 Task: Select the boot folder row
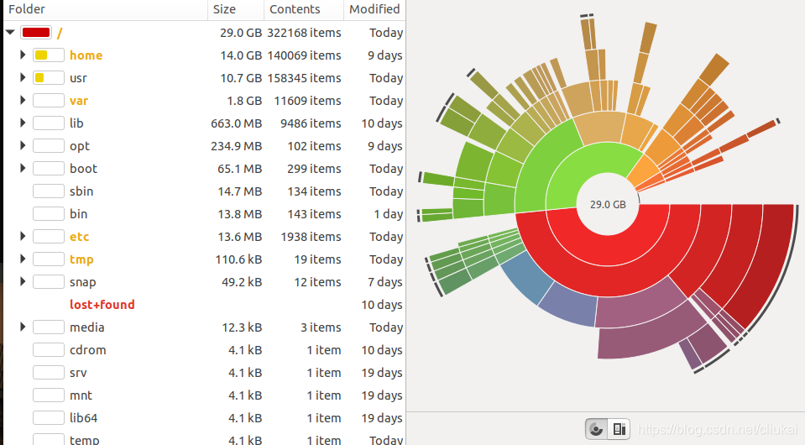pyautogui.click(x=204, y=169)
